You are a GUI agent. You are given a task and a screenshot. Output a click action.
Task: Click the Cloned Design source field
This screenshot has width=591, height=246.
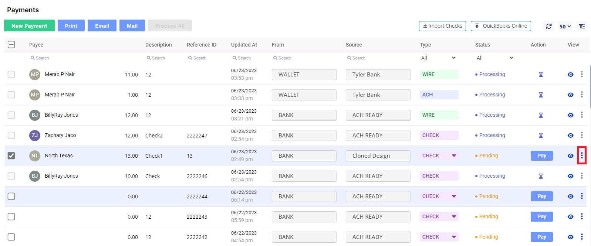pyautogui.click(x=378, y=156)
